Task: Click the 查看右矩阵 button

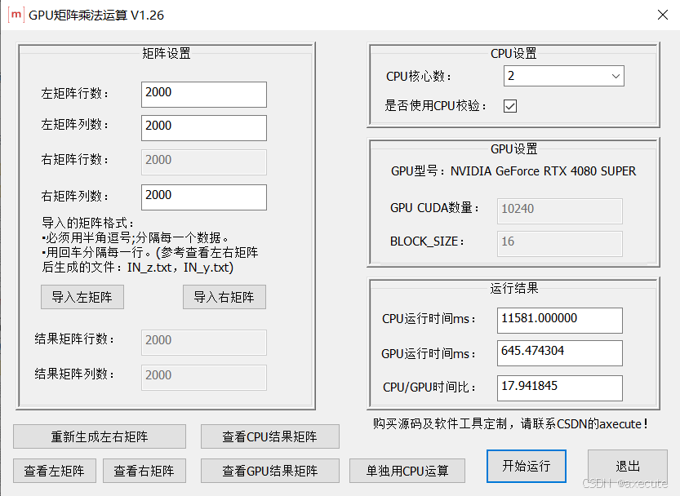Action: (x=144, y=471)
